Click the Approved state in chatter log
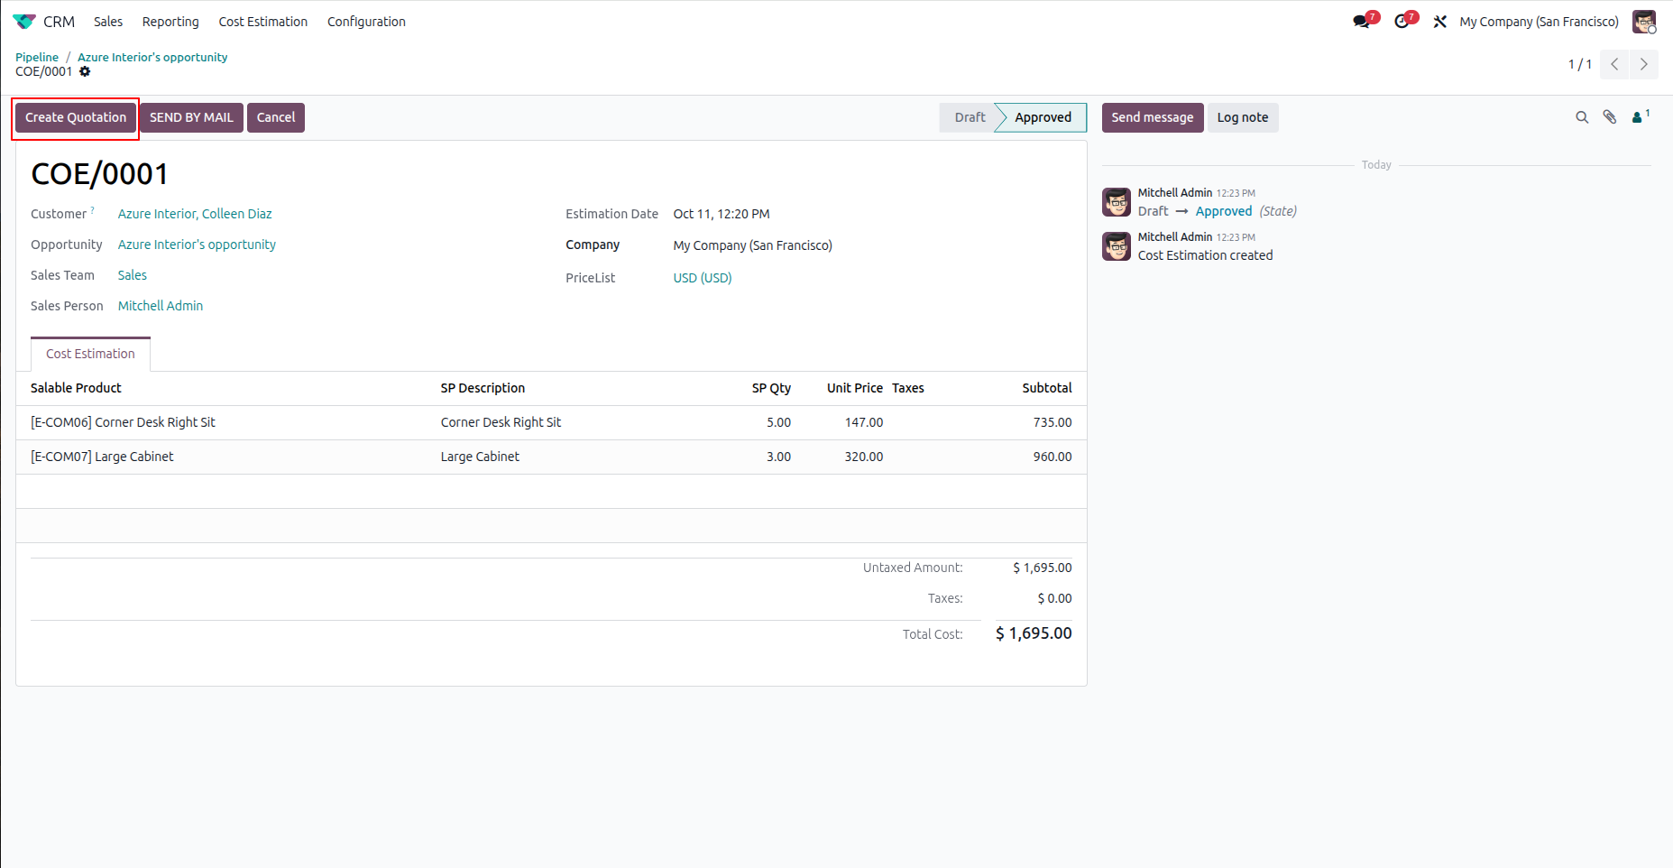The width and height of the screenshot is (1673, 868). coord(1224,211)
